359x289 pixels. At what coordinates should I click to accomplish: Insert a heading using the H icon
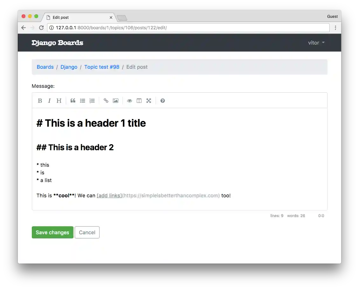[x=59, y=101]
